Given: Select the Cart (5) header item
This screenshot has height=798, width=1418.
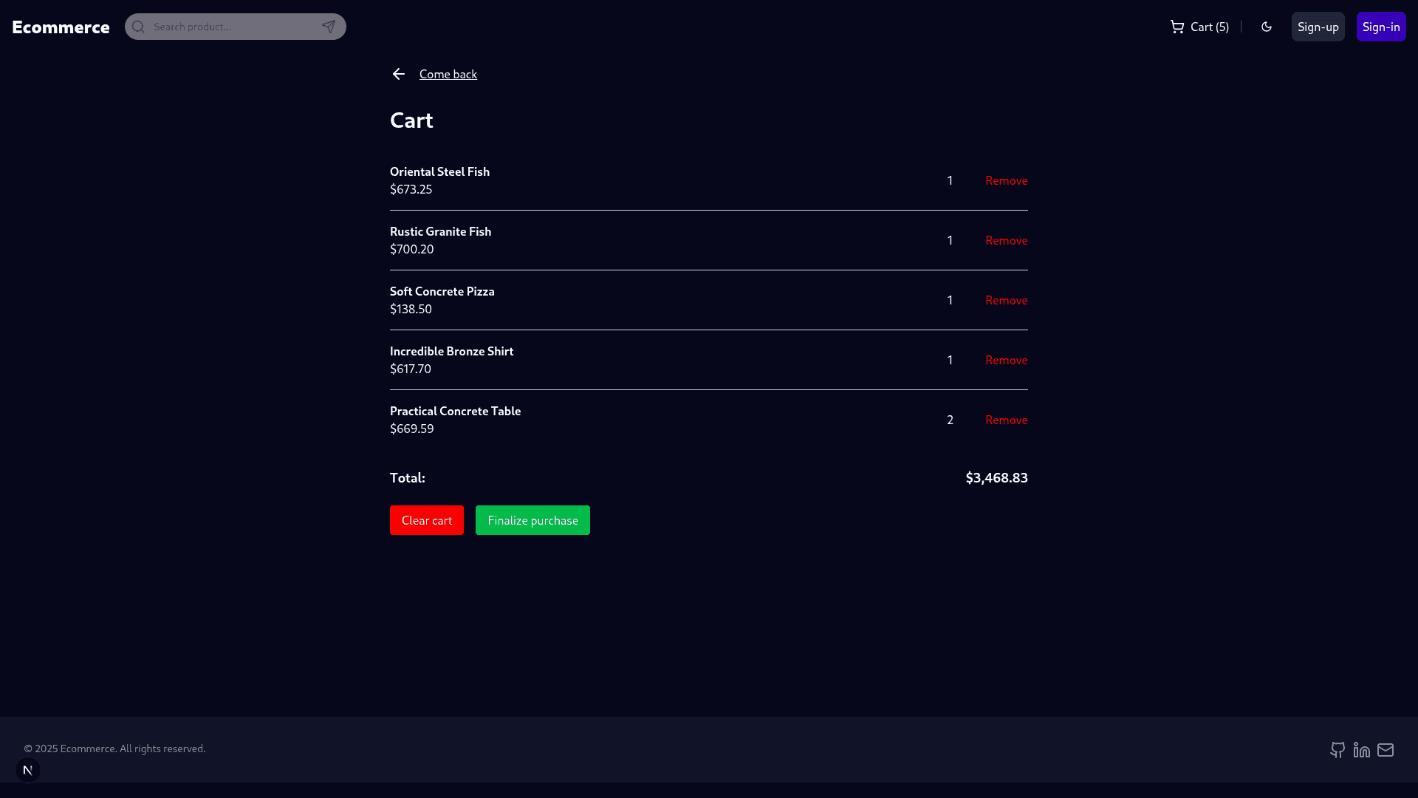Looking at the screenshot, I should pos(1208,27).
